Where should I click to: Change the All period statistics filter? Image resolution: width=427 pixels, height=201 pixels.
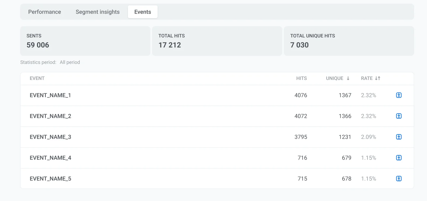tap(70, 62)
